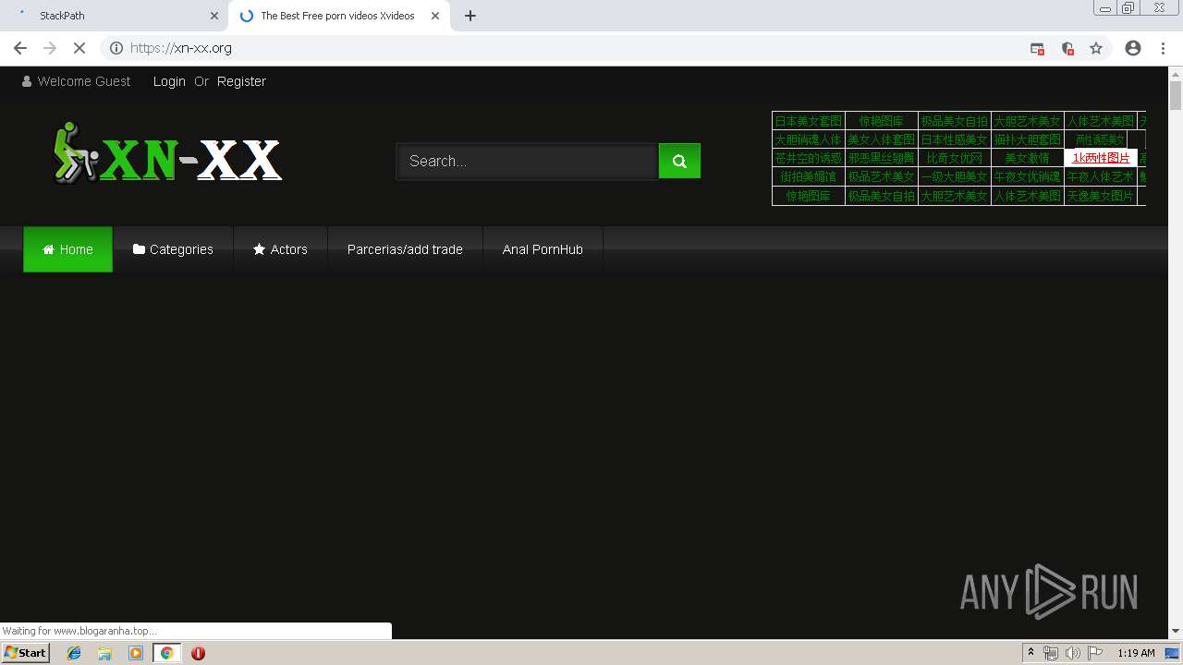Open the Anal PornHub menu item
1183x665 pixels.
point(543,249)
